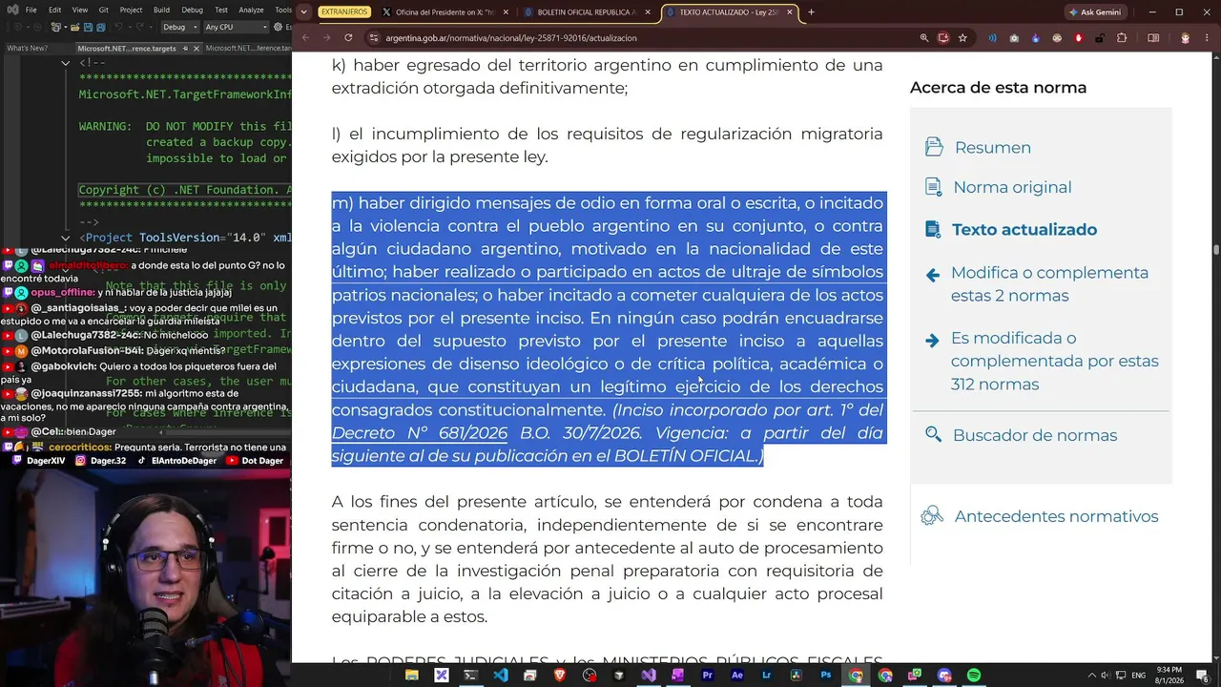Open Es modificada por estas 312 normas
This screenshot has width=1221, height=687.
(1054, 361)
